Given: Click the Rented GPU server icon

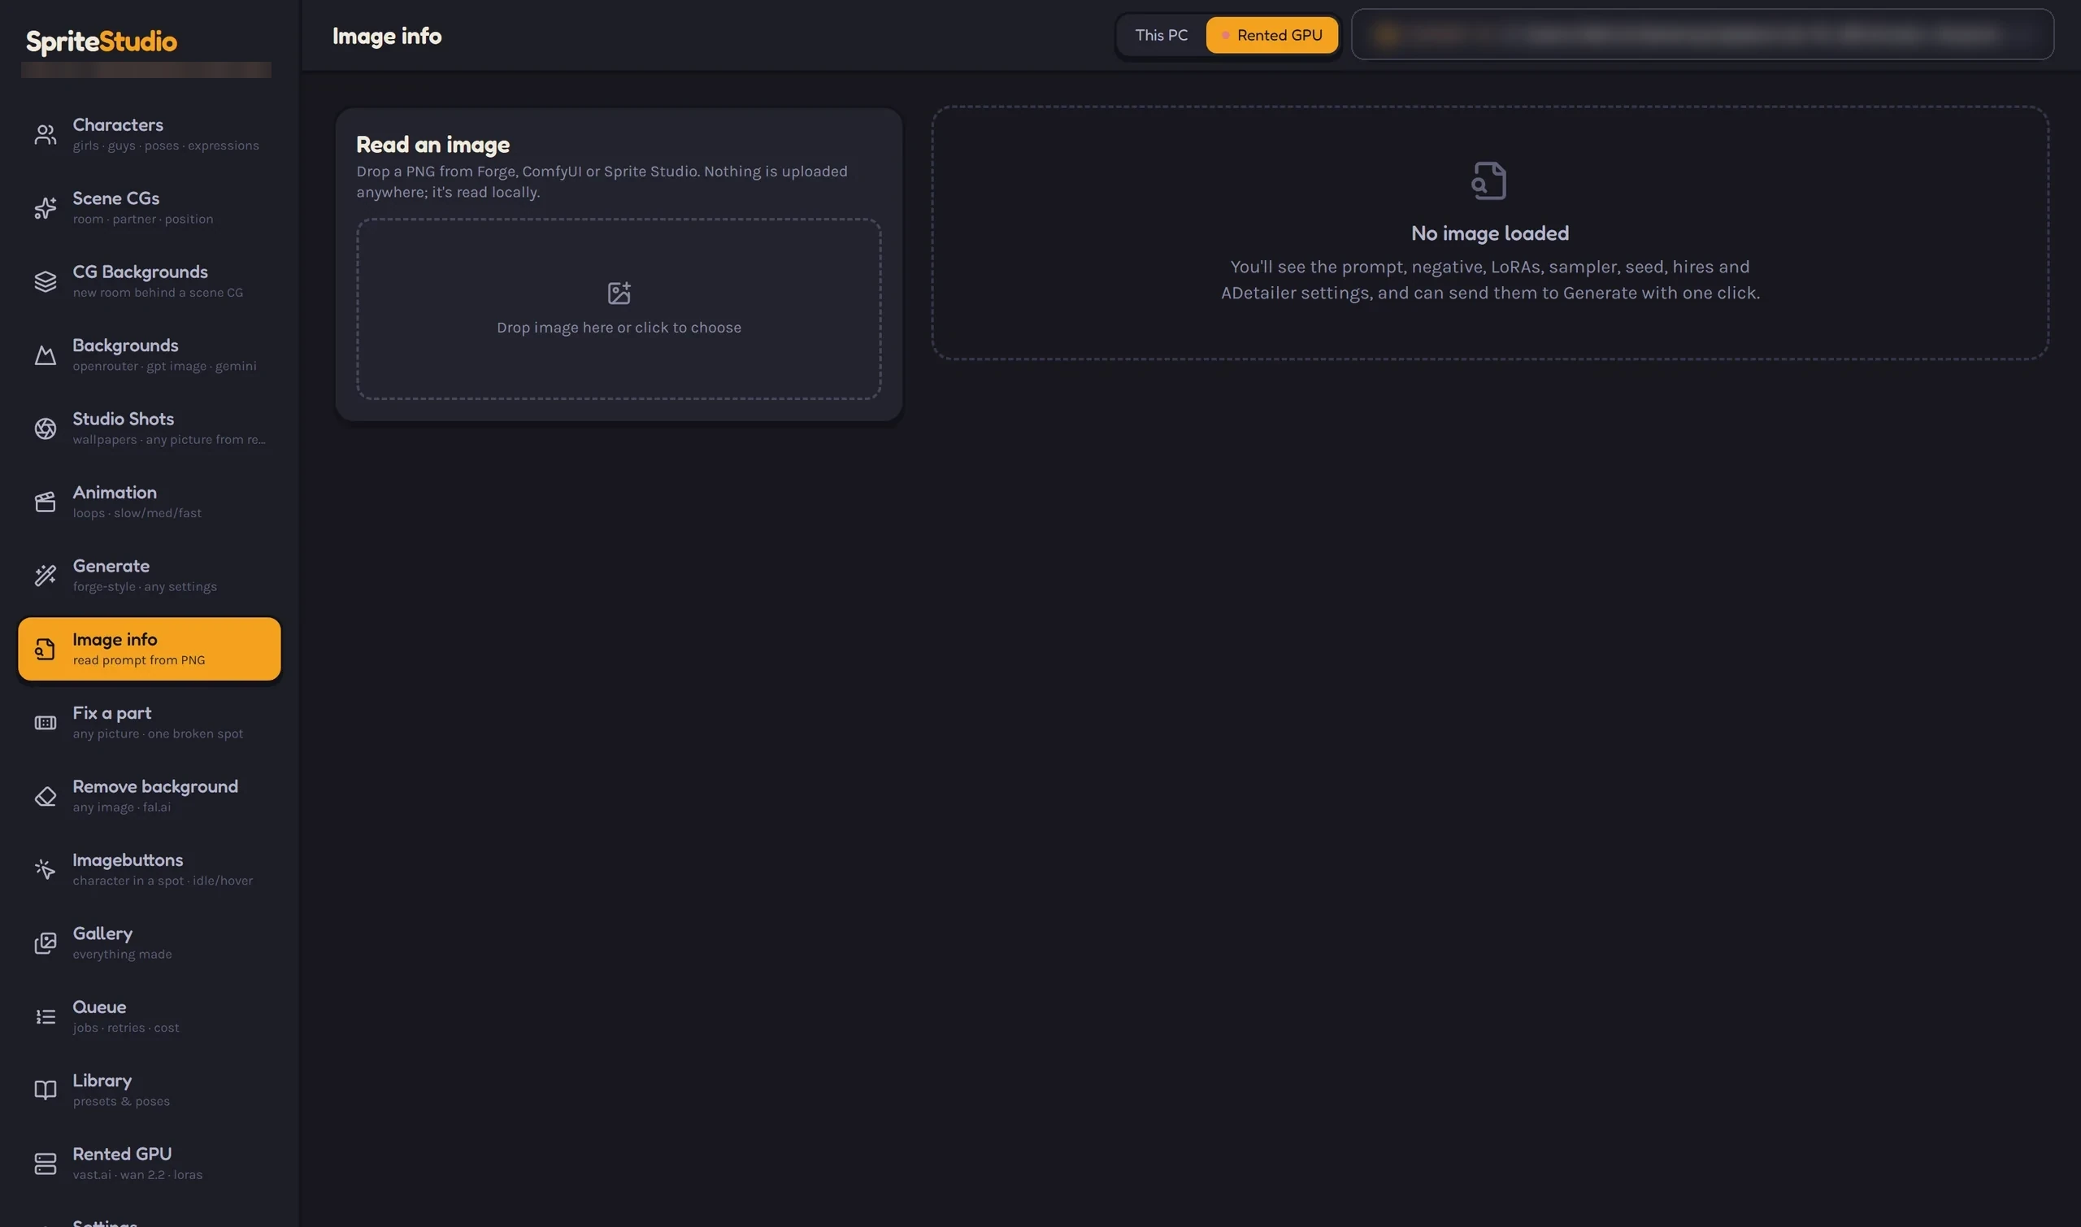Looking at the screenshot, I should pos(46,1164).
